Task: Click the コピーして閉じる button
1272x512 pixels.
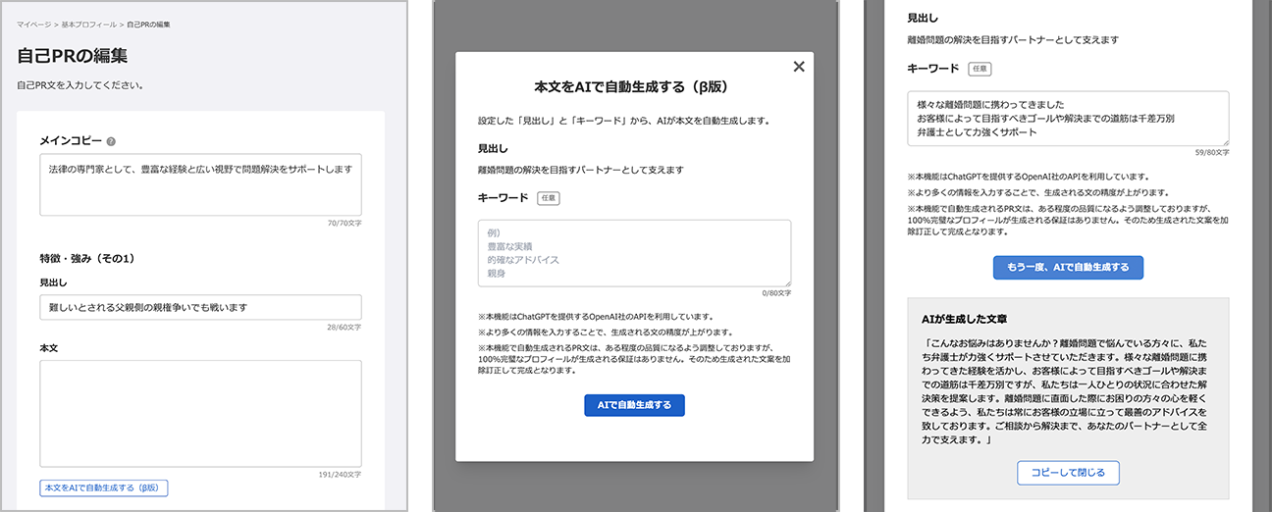Action: click(x=1068, y=473)
